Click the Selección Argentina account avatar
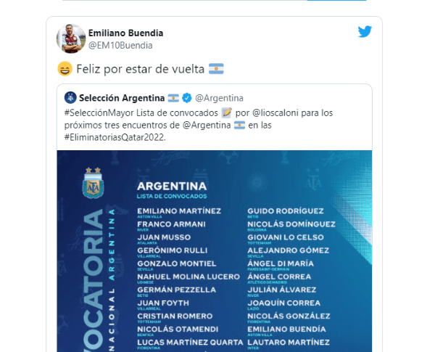The image size is (435, 352). click(70, 98)
